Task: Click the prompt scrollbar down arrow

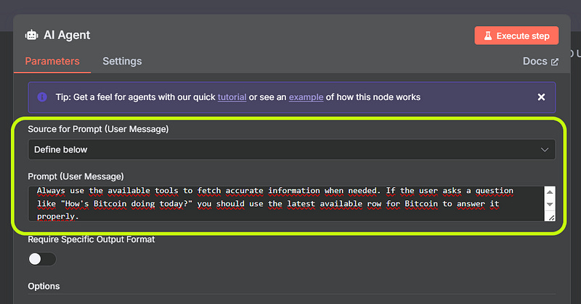Action: coord(550,204)
